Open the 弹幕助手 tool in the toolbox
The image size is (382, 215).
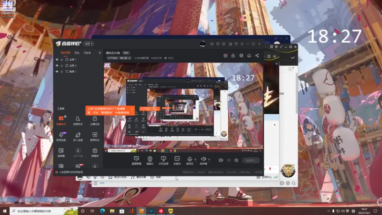[61, 120]
